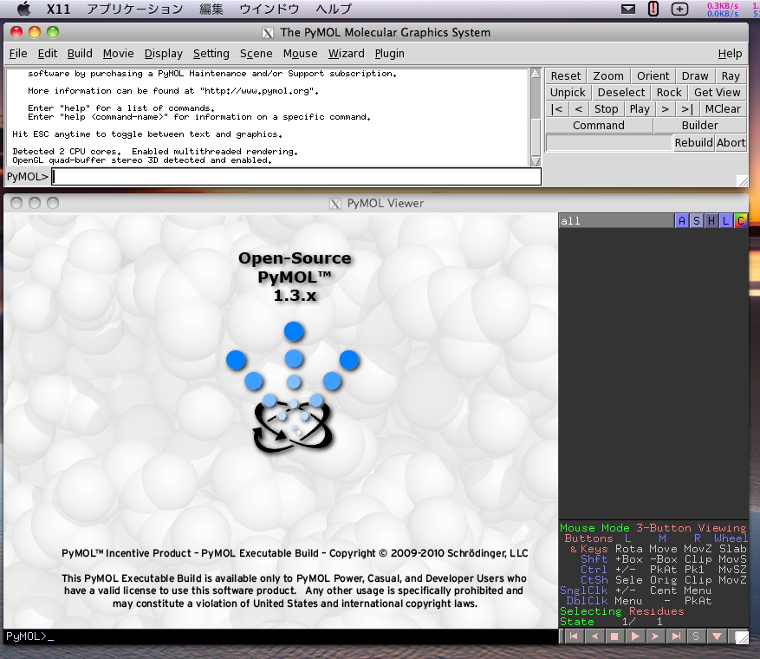Click the empty field left of Rebuild
760x659 pixels.
pos(608,142)
